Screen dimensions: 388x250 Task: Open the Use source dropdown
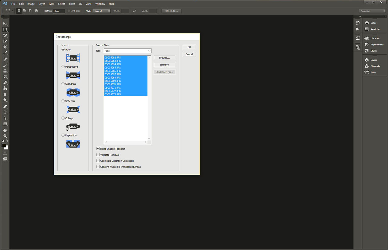tap(127, 51)
